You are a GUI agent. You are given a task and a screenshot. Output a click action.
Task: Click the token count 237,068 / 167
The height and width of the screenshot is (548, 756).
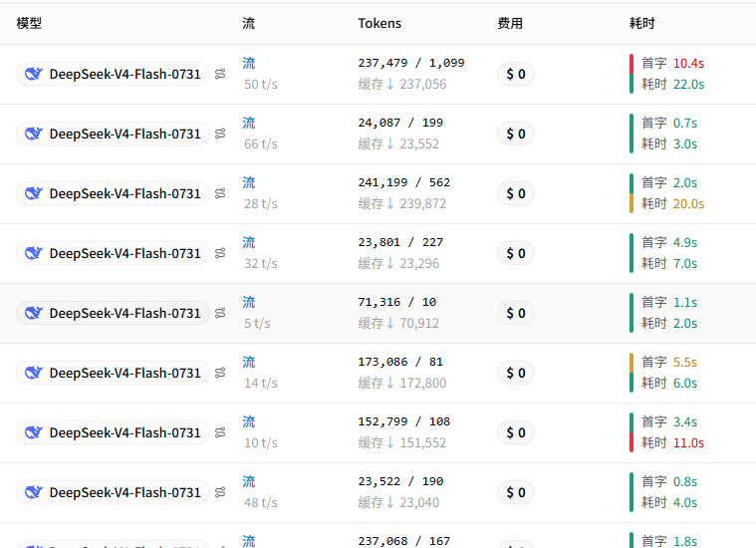404,541
